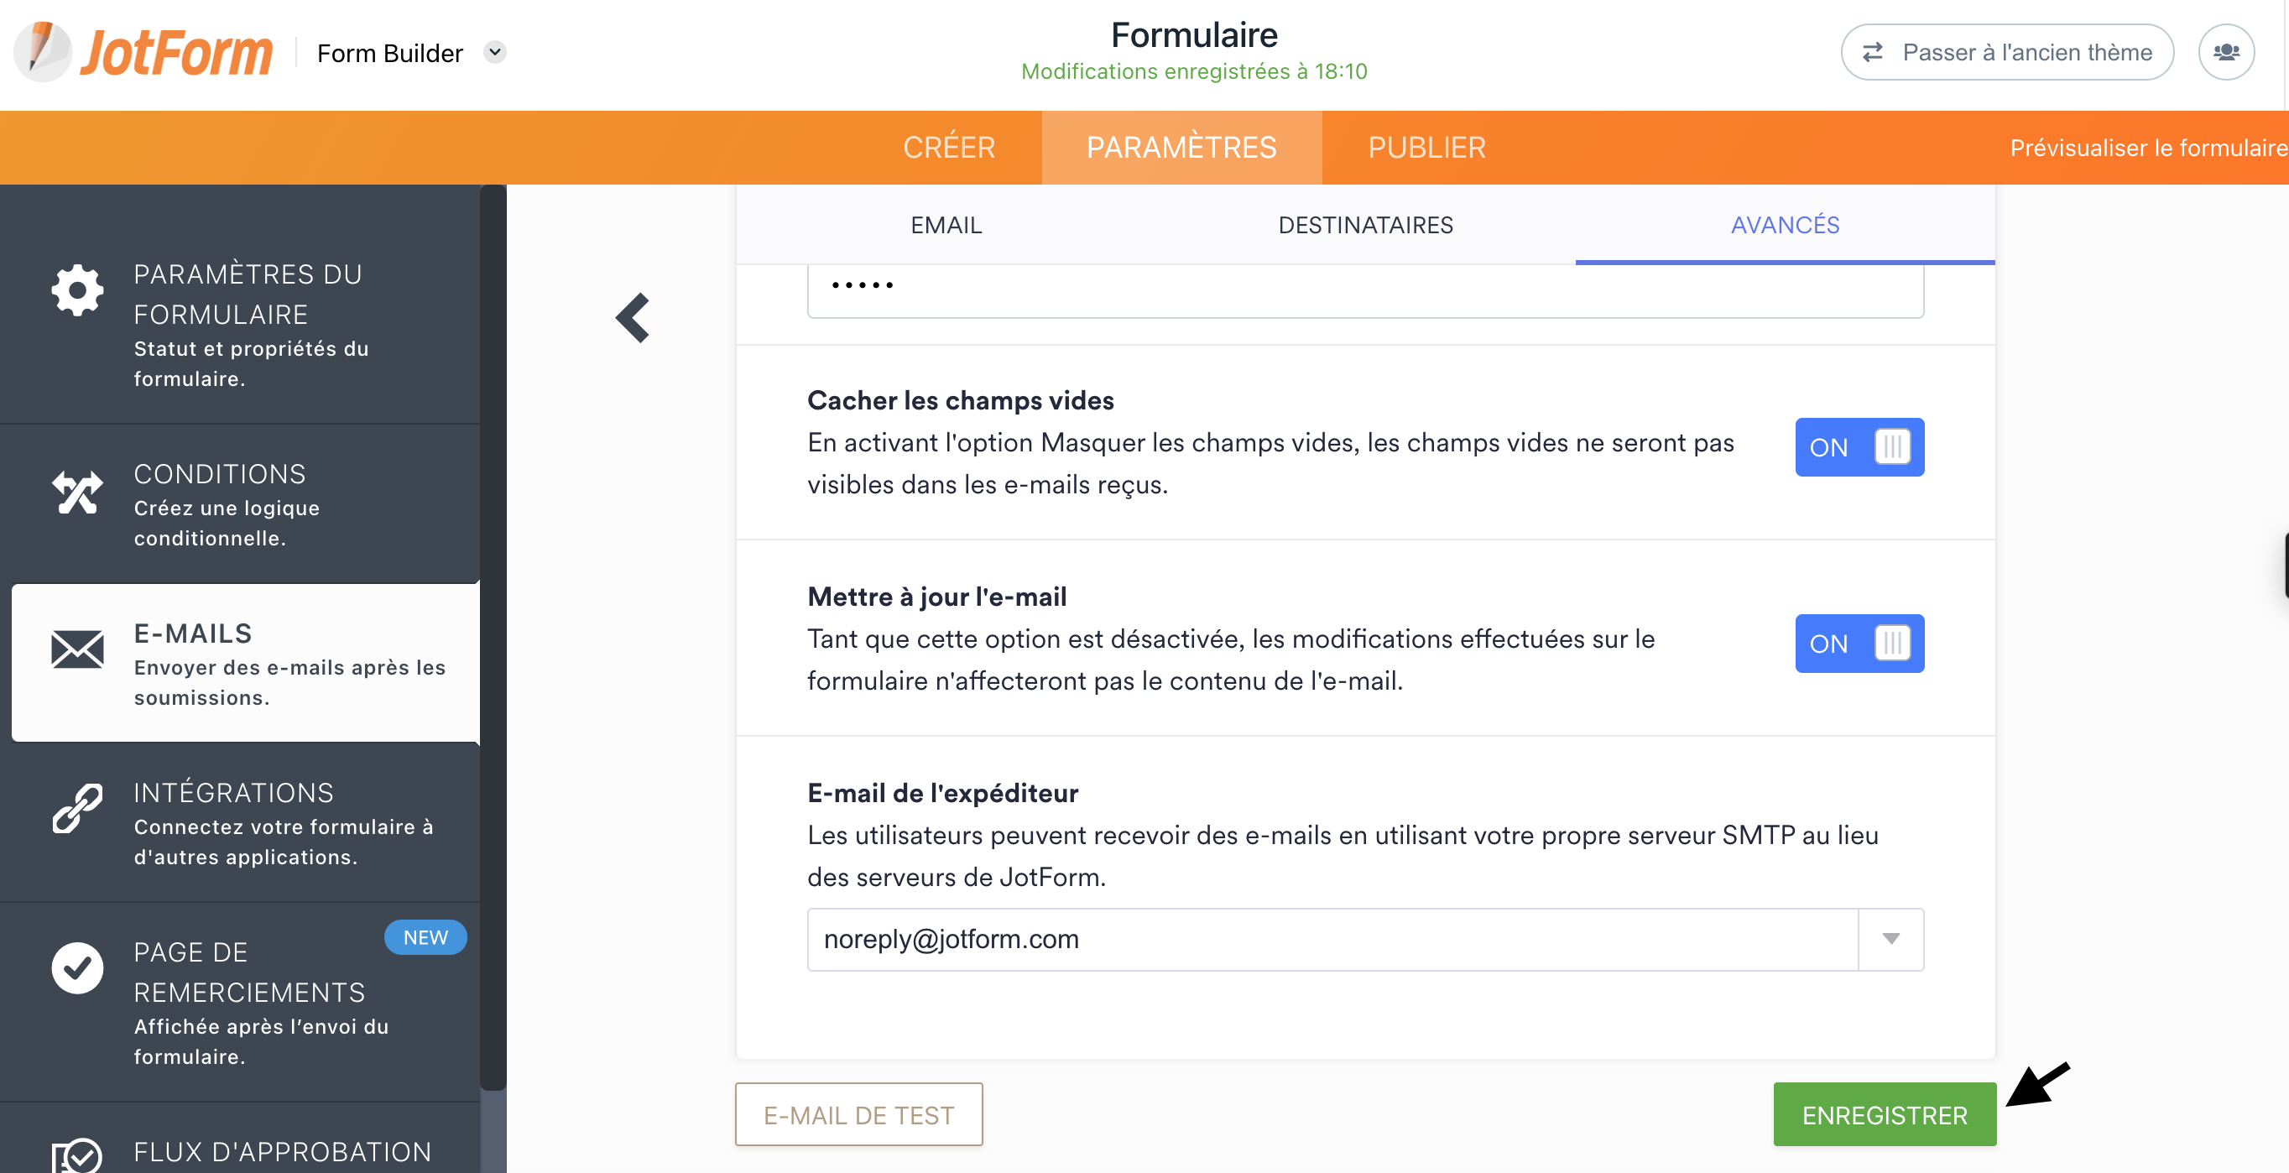Send an E-MAIL DE TEST
The width and height of the screenshot is (2289, 1173).
[858, 1114]
